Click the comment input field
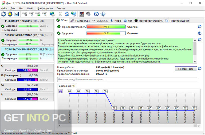 [127, 80]
